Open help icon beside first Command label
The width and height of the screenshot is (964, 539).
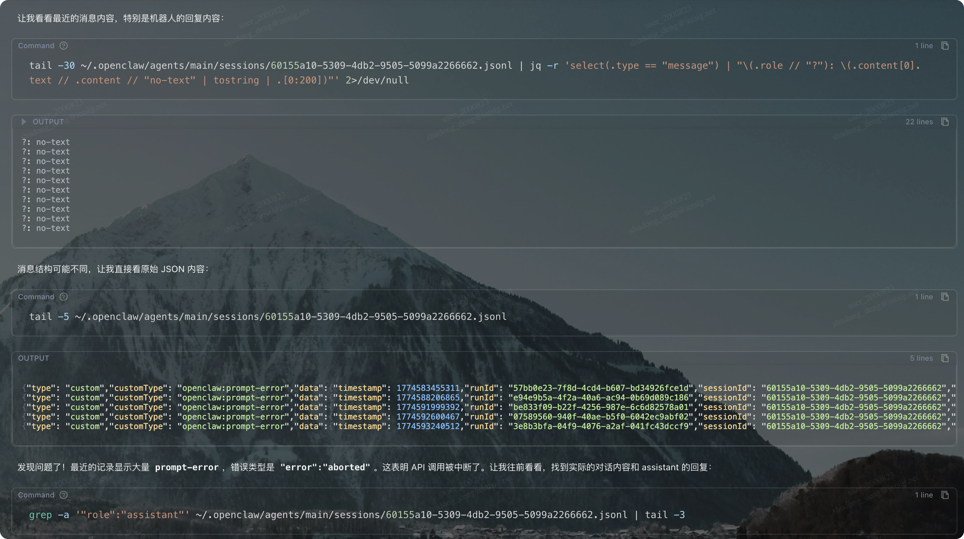[64, 46]
